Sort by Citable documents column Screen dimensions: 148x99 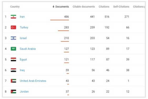click(x=84, y=7)
